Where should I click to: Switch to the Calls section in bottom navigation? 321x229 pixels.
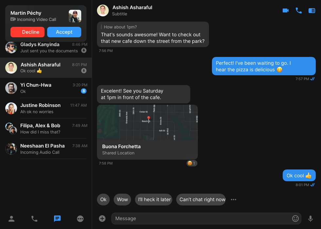34,219
